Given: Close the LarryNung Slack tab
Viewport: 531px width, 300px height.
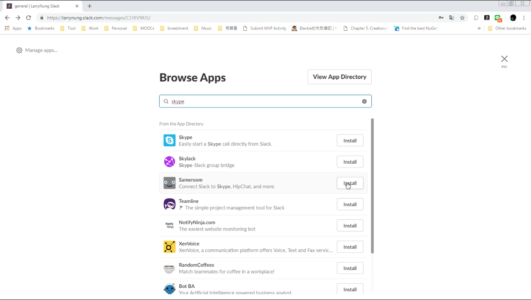Looking at the screenshot, I should pos(77,6).
